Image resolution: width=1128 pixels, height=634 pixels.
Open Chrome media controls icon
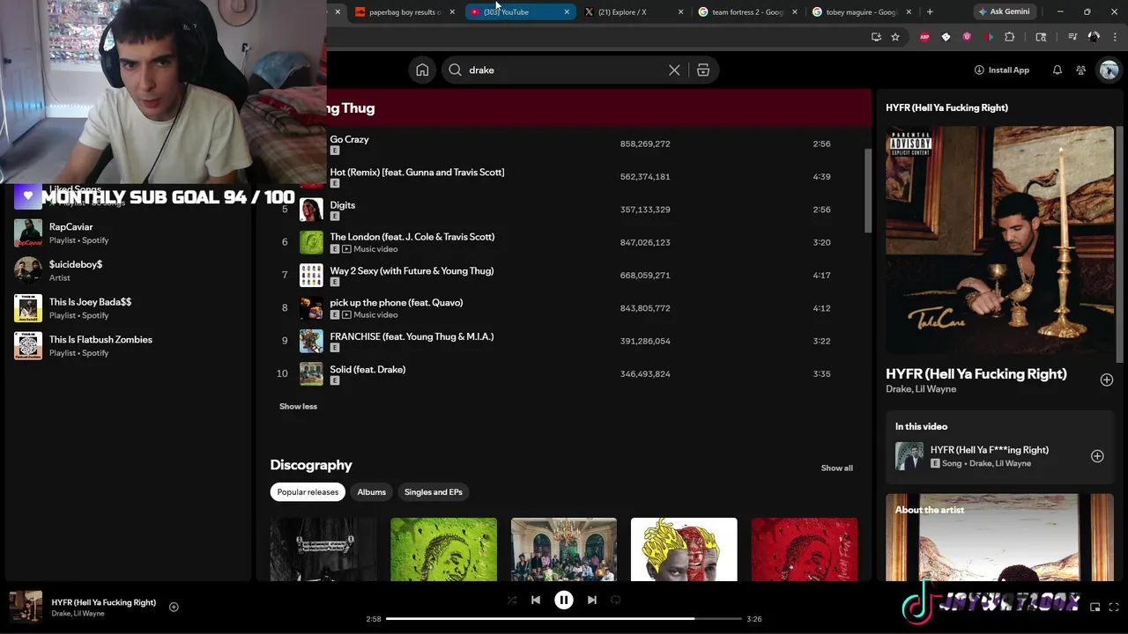click(1072, 37)
